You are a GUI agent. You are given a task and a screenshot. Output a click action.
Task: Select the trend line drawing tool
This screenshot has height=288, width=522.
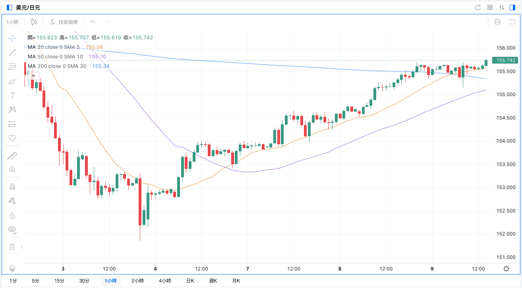click(x=12, y=52)
